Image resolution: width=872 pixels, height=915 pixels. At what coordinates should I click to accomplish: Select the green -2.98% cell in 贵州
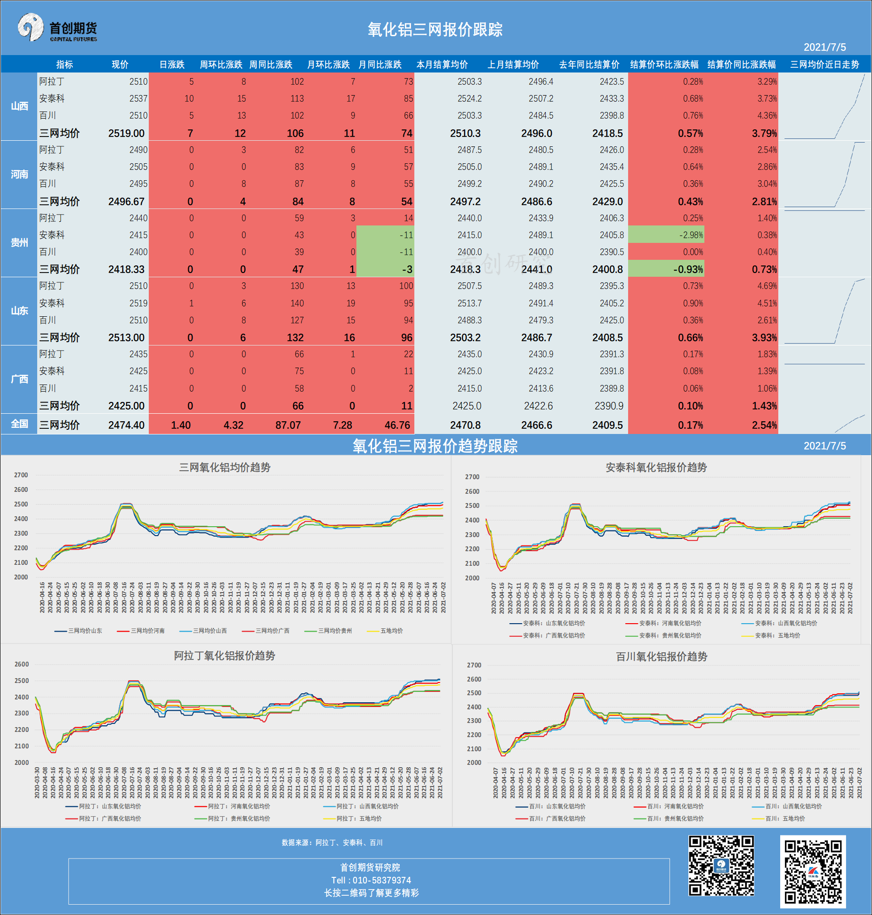point(666,235)
